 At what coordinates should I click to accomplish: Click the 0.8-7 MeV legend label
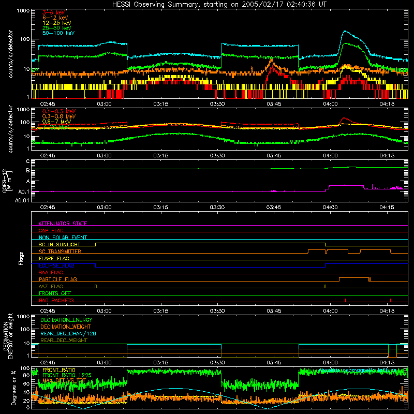56,122
